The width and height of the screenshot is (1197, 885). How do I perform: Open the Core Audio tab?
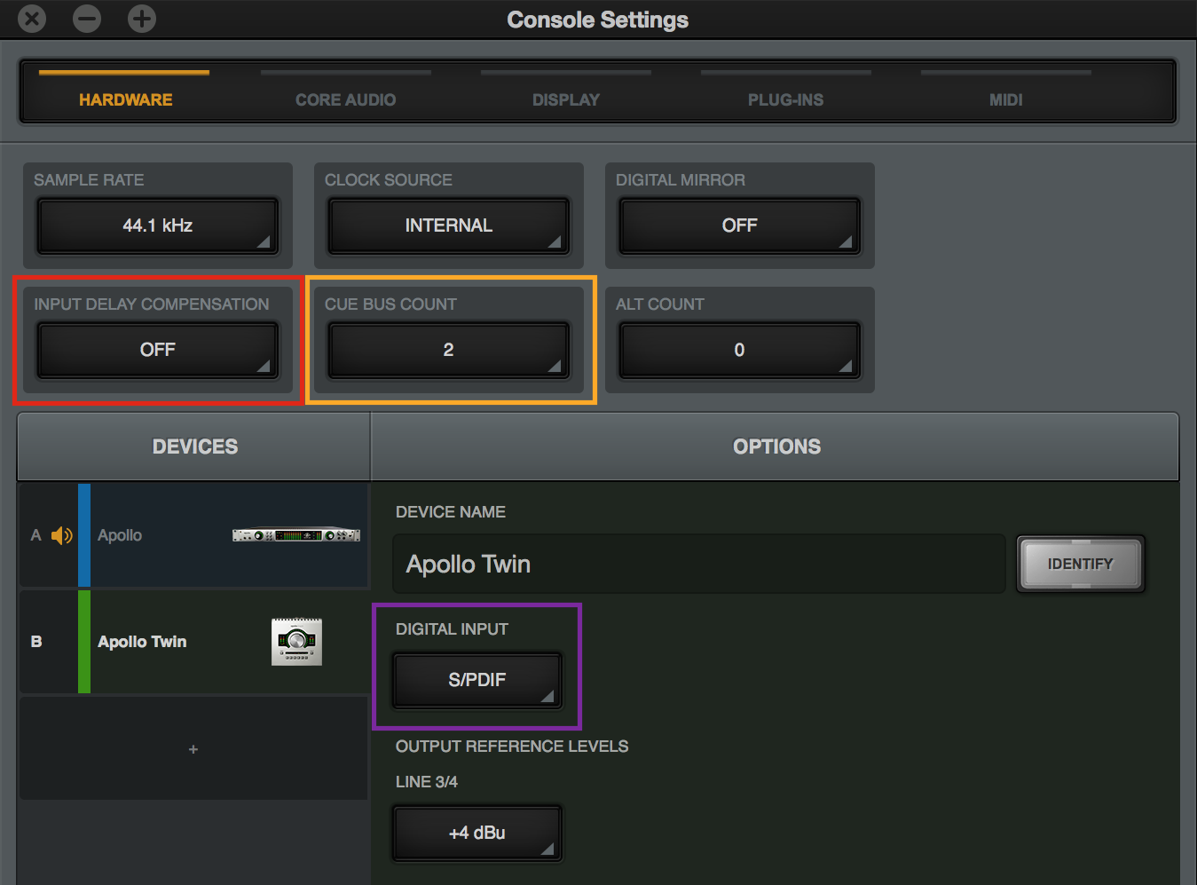[x=345, y=99]
